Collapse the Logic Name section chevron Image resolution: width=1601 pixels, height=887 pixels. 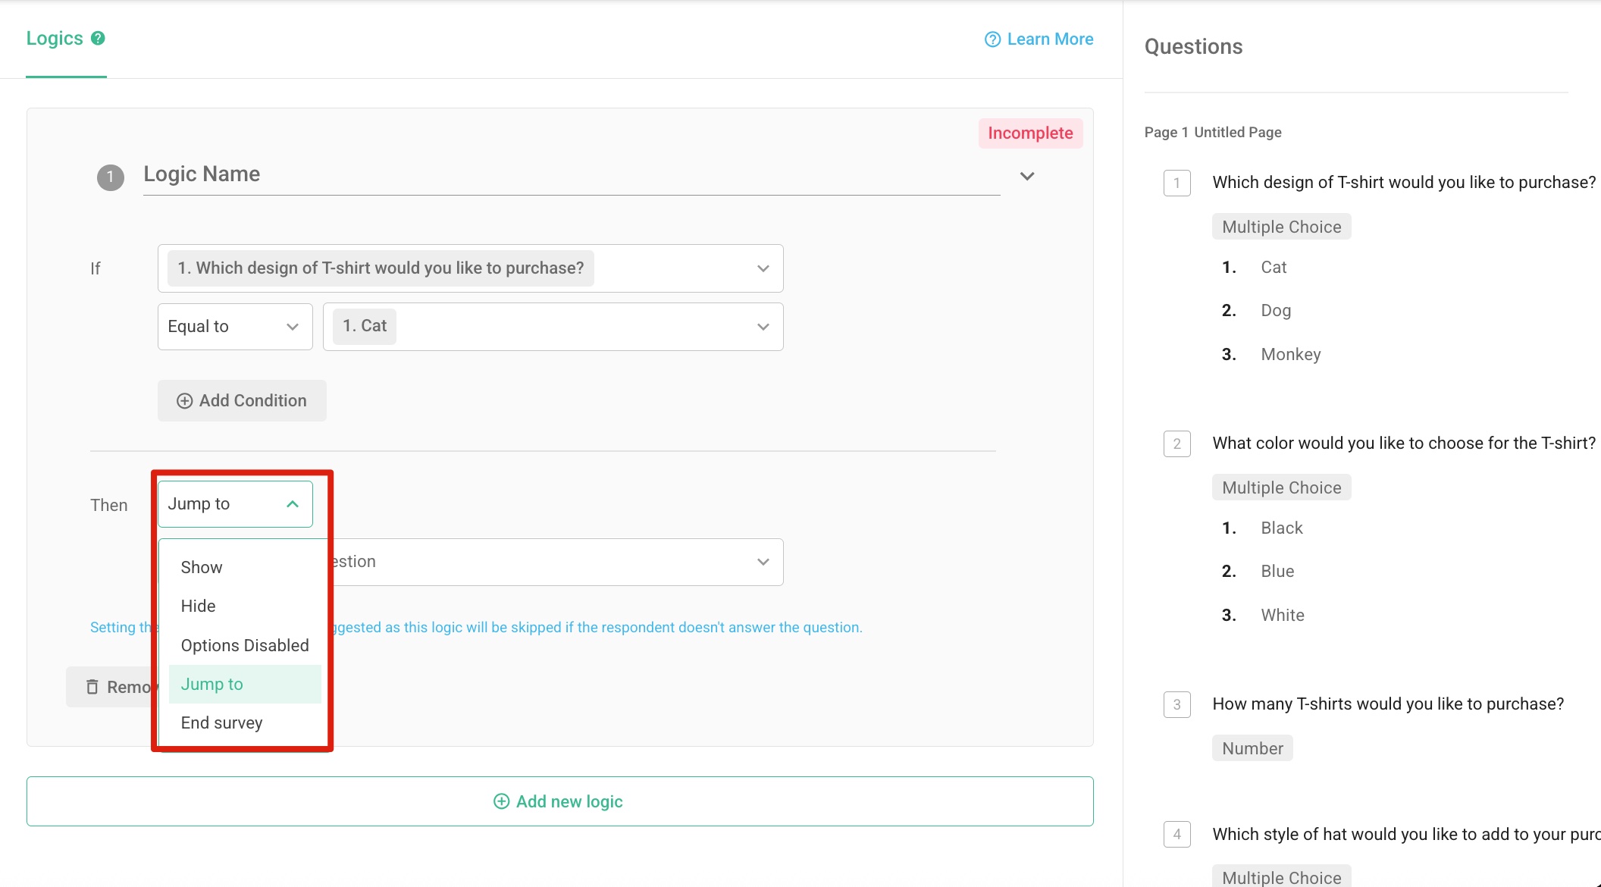1028,176
